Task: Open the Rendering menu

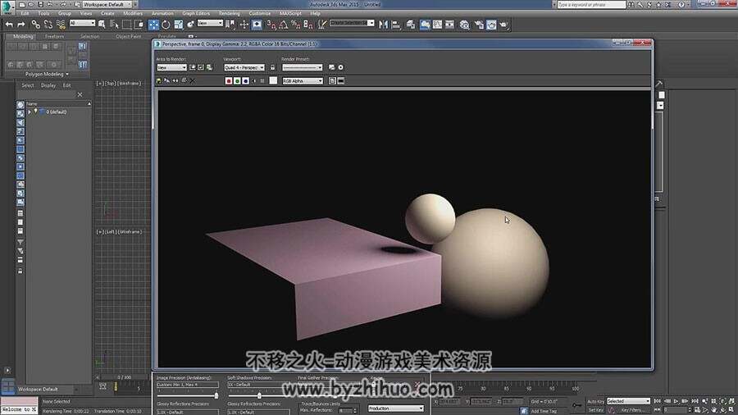Action: coord(230,14)
